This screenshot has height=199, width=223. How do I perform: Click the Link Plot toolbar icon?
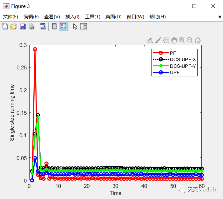pyautogui.click(x=43, y=26)
